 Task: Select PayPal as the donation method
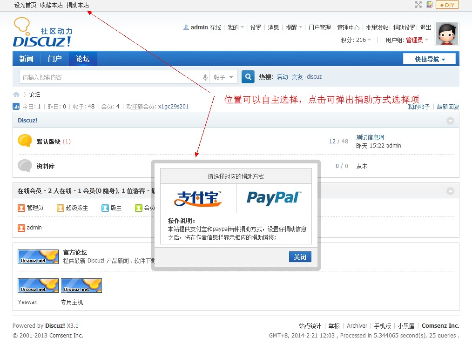point(273,198)
